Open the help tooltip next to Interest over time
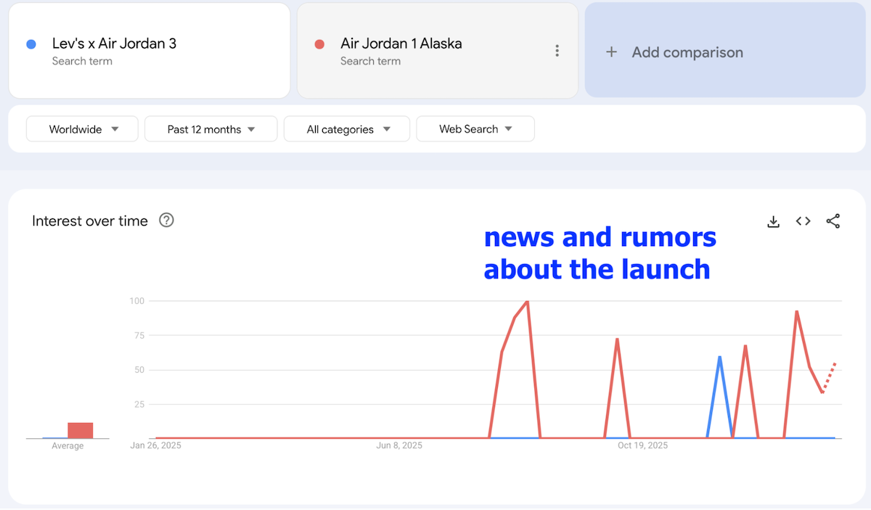 point(166,221)
